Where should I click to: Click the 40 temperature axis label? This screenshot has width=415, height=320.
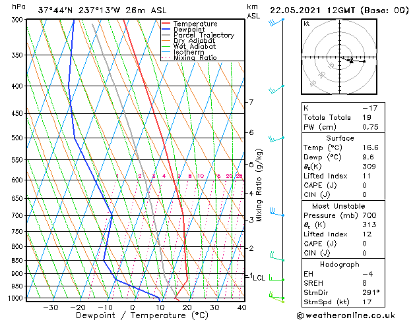pos(242,307)
